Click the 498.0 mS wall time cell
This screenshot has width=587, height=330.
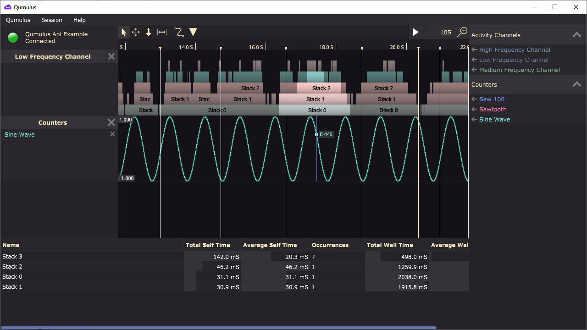pos(397,257)
